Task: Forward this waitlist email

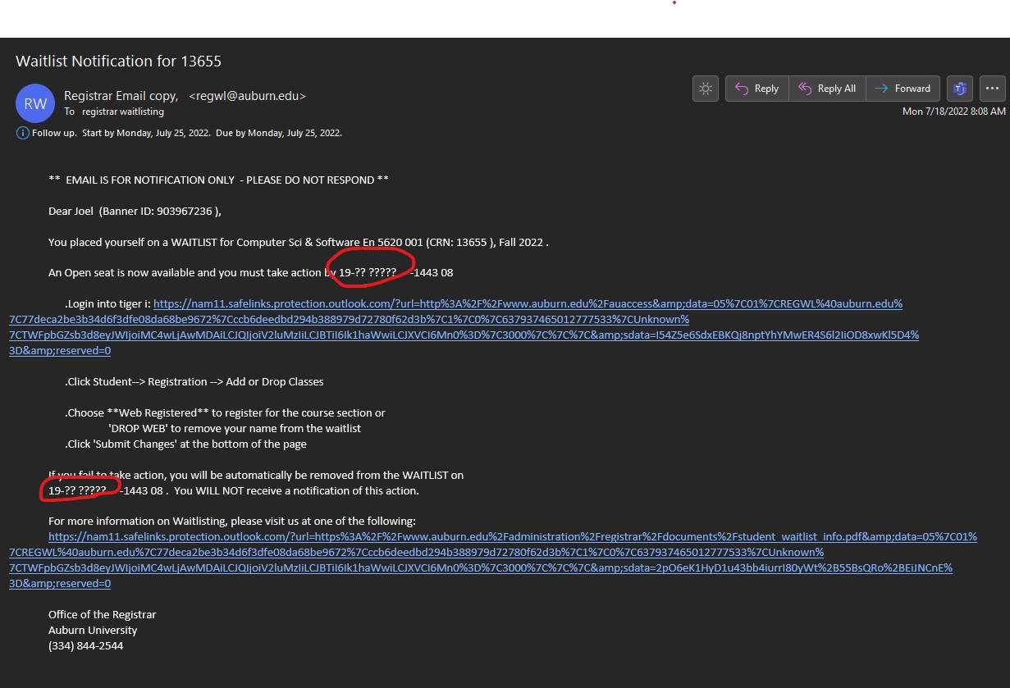Action: (903, 89)
